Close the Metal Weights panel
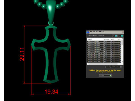The image size is (135, 101). click(123, 32)
